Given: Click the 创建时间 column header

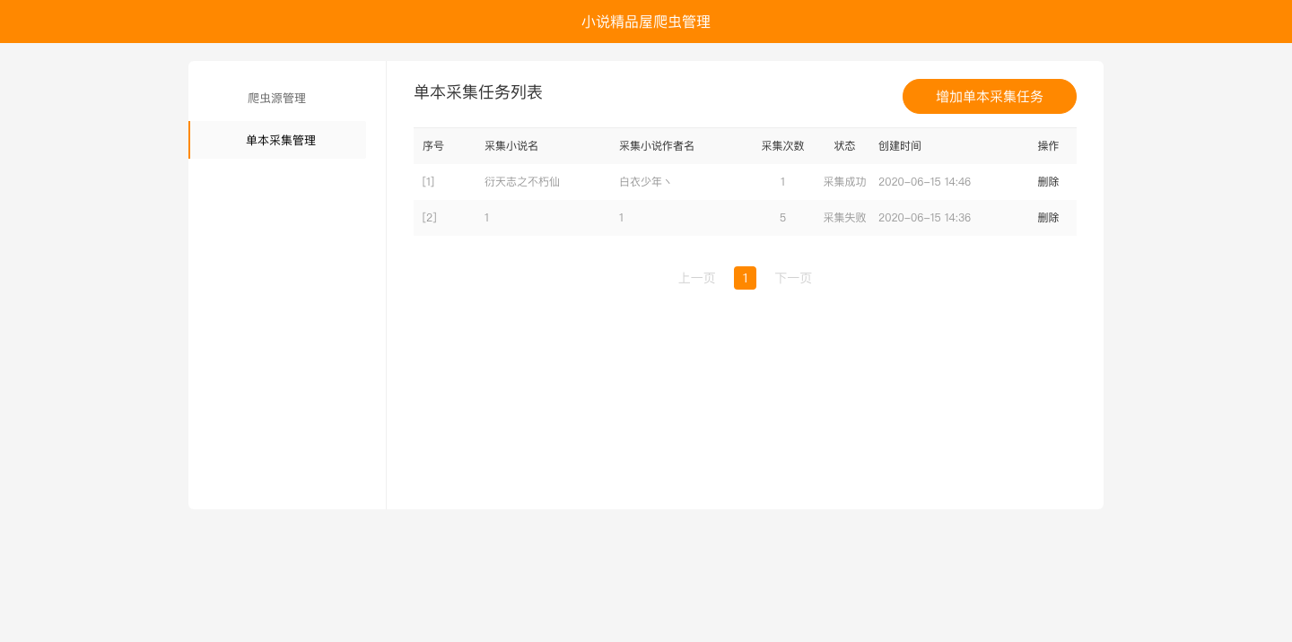Looking at the screenshot, I should tap(900, 145).
